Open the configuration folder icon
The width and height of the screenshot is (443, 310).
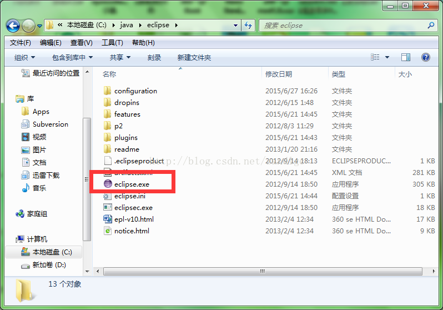(107, 91)
